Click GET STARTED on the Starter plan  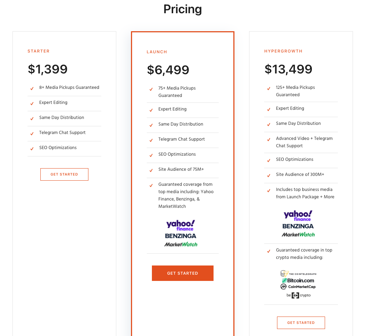pyautogui.click(x=64, y=174)
